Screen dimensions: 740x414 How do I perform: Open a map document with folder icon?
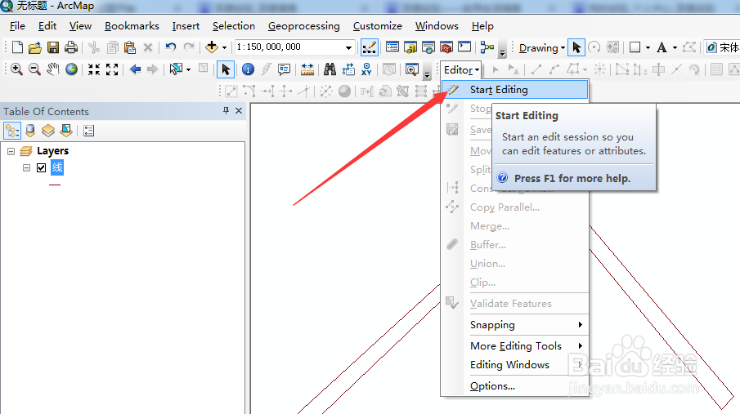click(x=35, y=47)
